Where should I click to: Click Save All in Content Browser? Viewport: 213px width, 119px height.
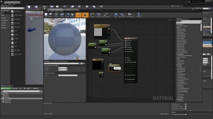[x=15, y=88]
